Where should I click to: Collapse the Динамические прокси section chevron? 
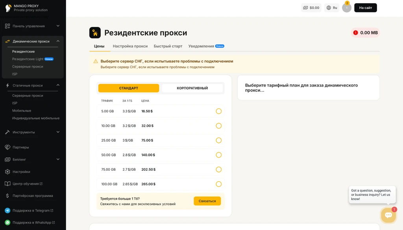[x=58, y=41]
